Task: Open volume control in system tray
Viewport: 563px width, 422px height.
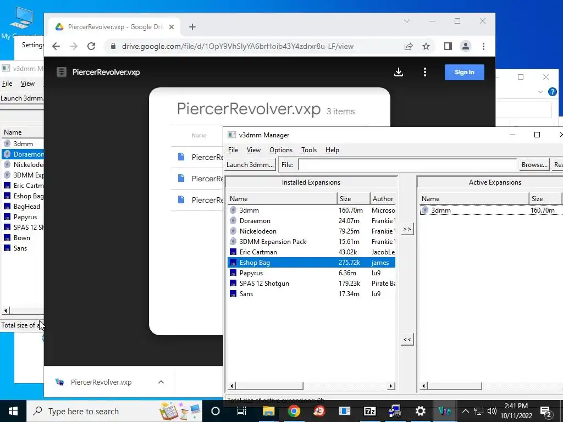Action: point(492,411)
